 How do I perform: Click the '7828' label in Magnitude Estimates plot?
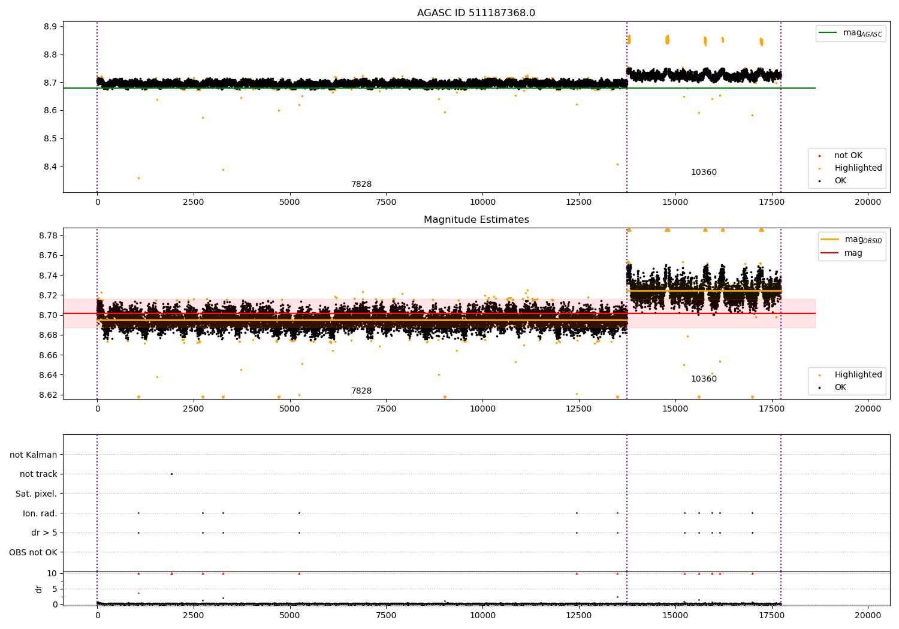tap(361, 391)
